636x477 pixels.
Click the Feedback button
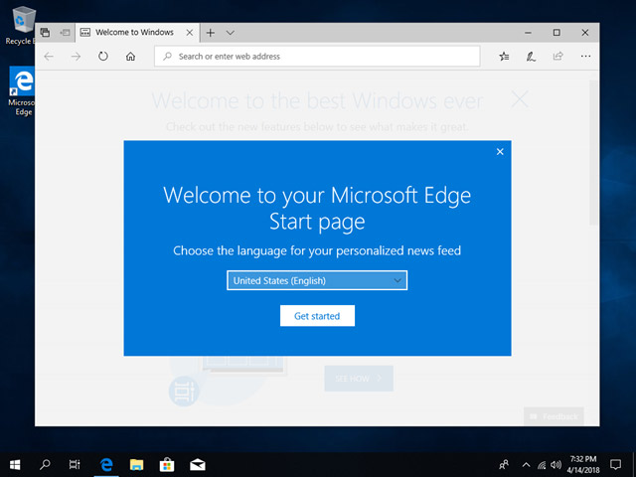554,416
